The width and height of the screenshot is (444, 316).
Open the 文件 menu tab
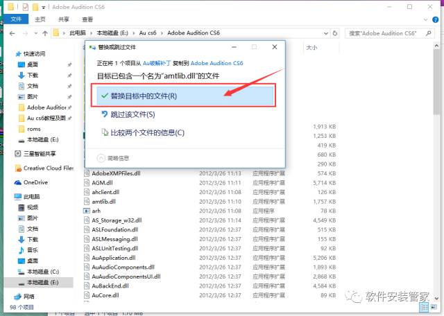click(x=15, y=19)
